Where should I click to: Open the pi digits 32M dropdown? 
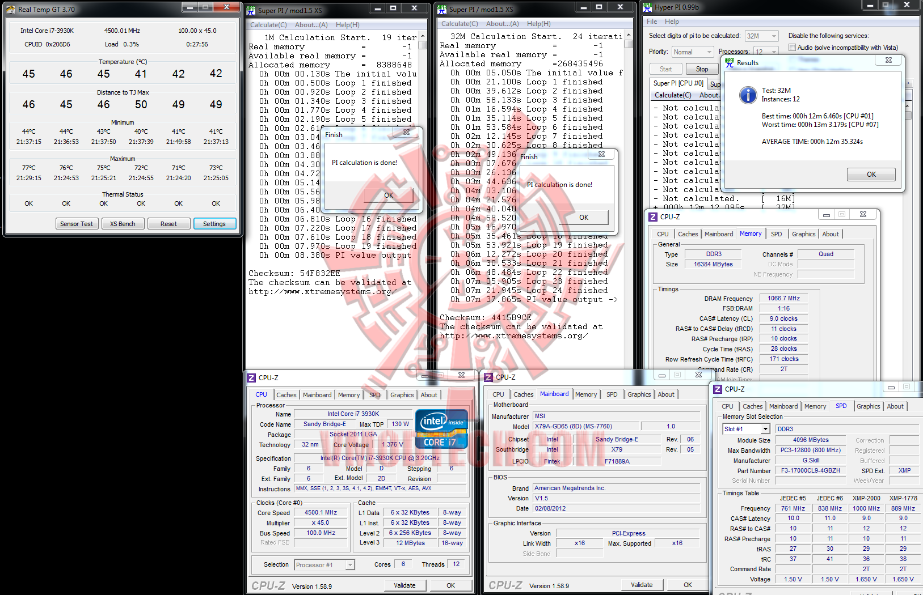point(774,36)
